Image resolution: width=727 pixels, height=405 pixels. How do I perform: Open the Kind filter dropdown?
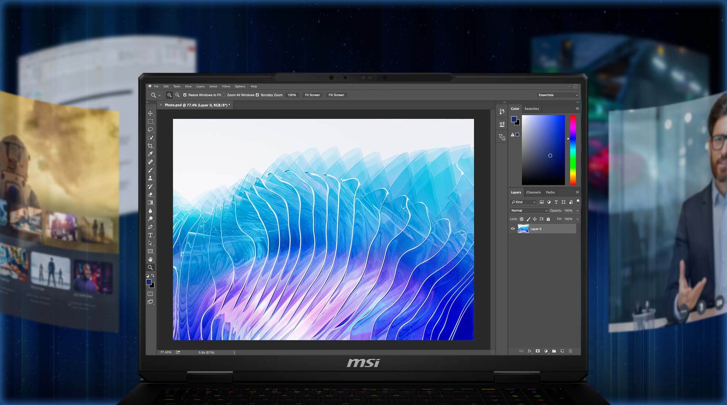pyautogui.click(x=523, y=202)
